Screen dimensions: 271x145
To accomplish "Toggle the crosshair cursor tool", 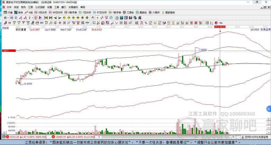I will tap(97, 18).
